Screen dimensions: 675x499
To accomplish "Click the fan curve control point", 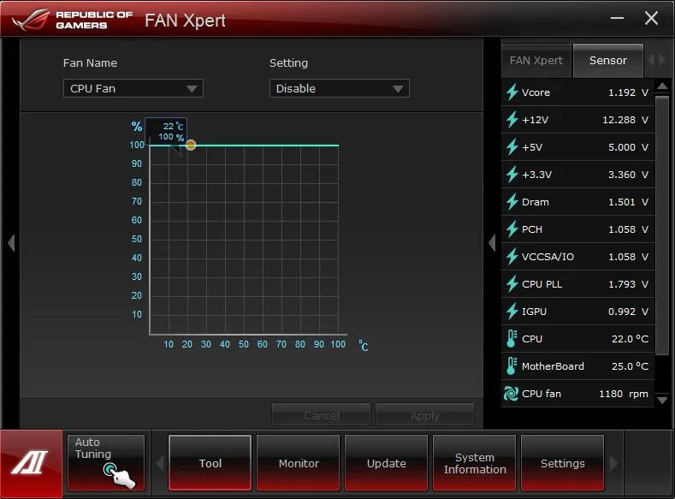I will tap(191, 146).
